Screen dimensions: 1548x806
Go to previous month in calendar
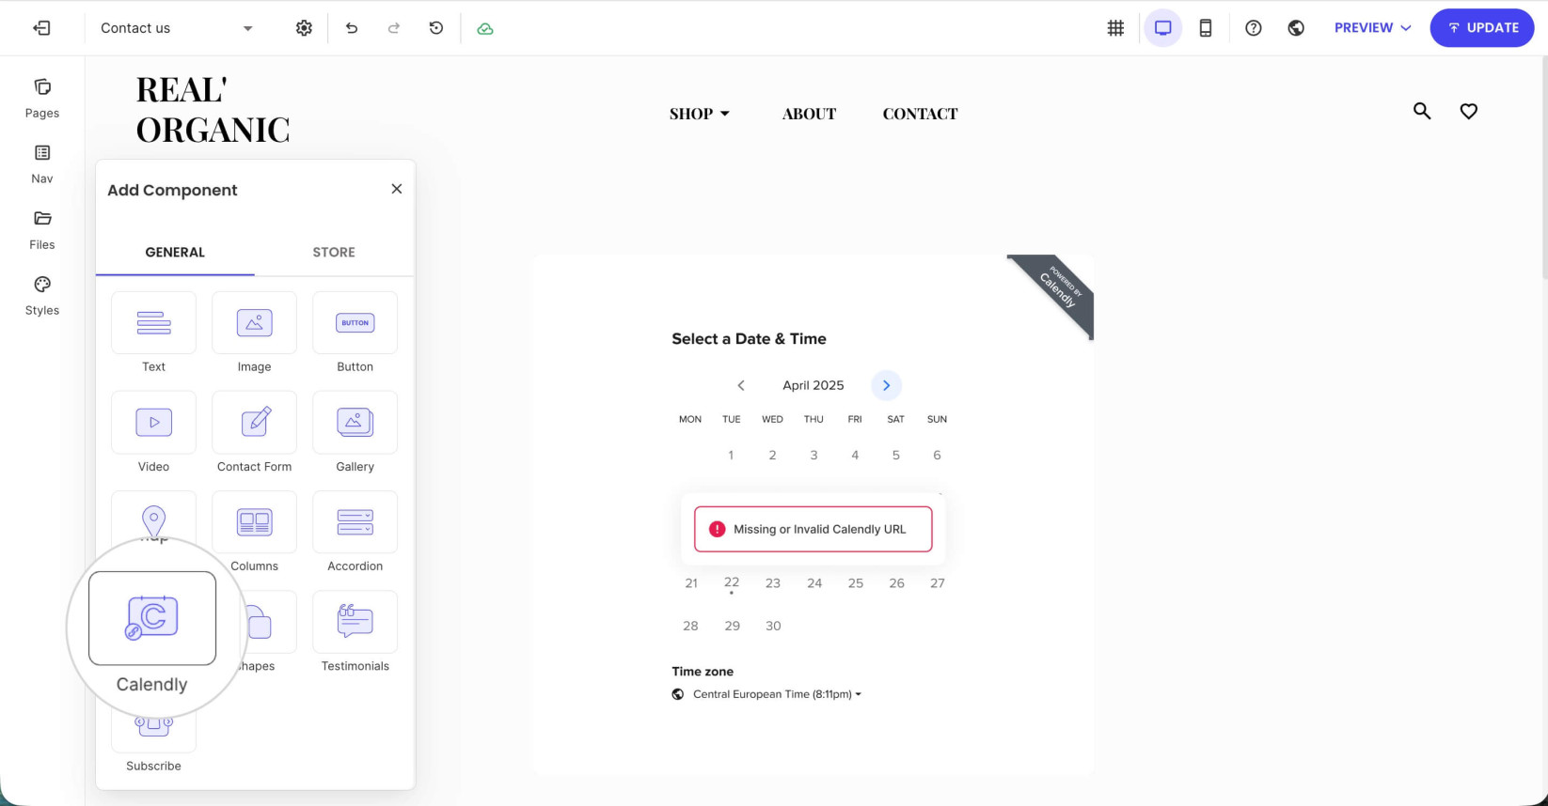coord(741,385)
